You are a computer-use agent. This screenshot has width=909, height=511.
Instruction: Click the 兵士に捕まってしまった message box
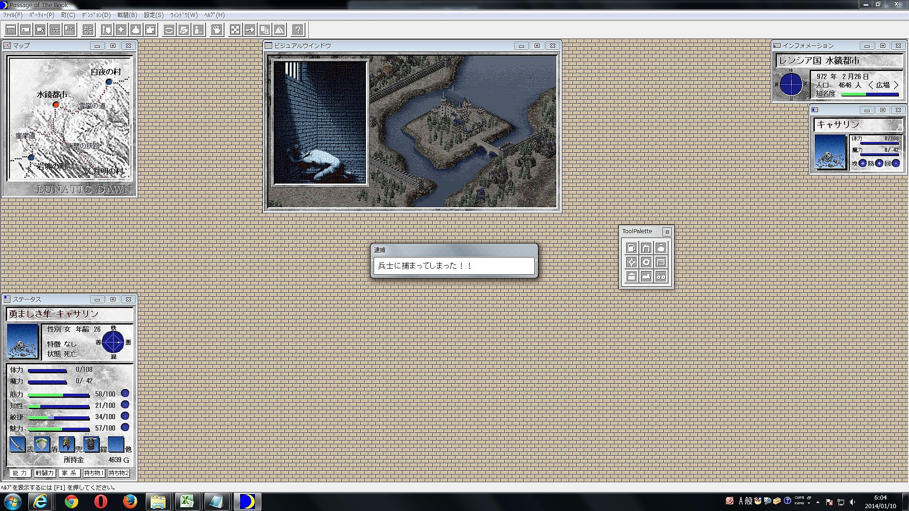[454, 265]
